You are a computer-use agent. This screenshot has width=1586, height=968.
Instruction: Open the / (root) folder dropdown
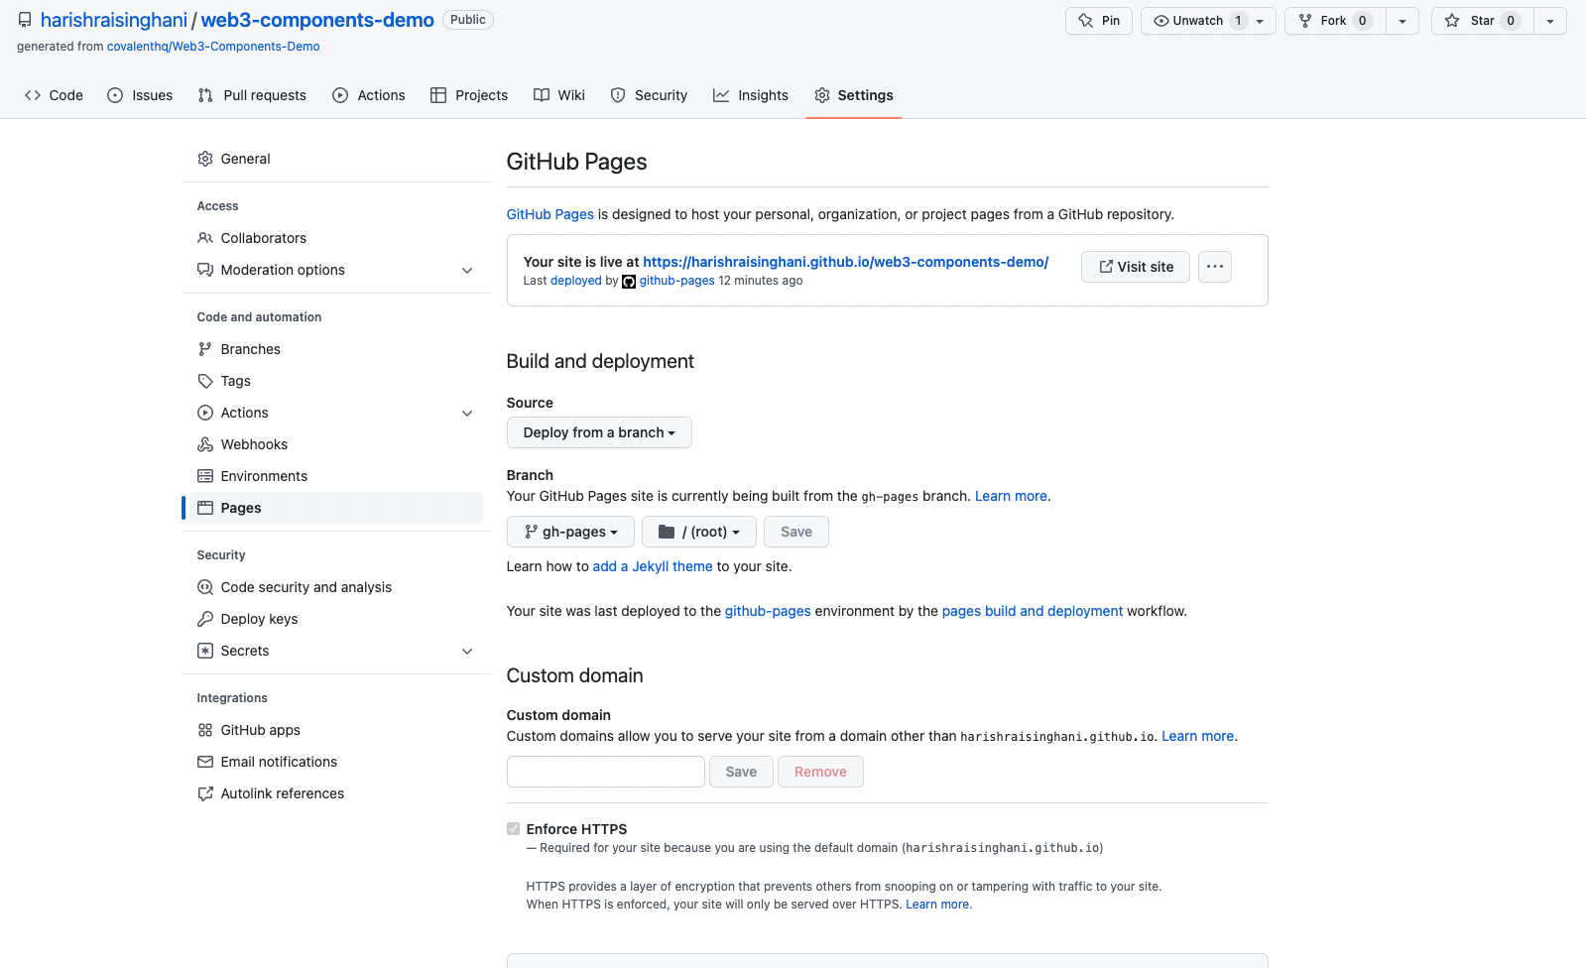click(699, 532)
